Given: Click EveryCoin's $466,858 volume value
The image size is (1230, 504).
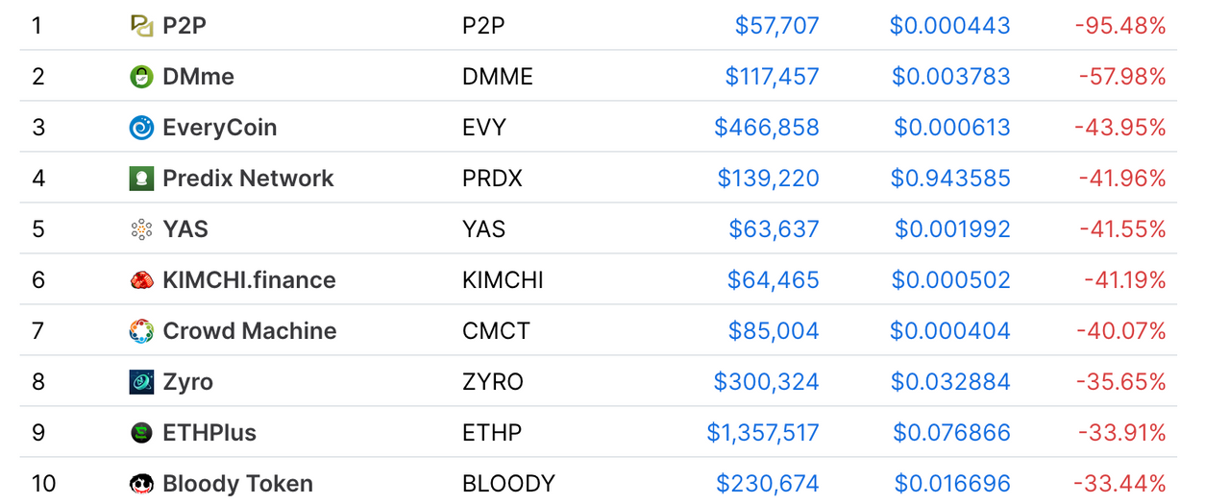Looking at the screenshot, I should (x=767, y=128).
